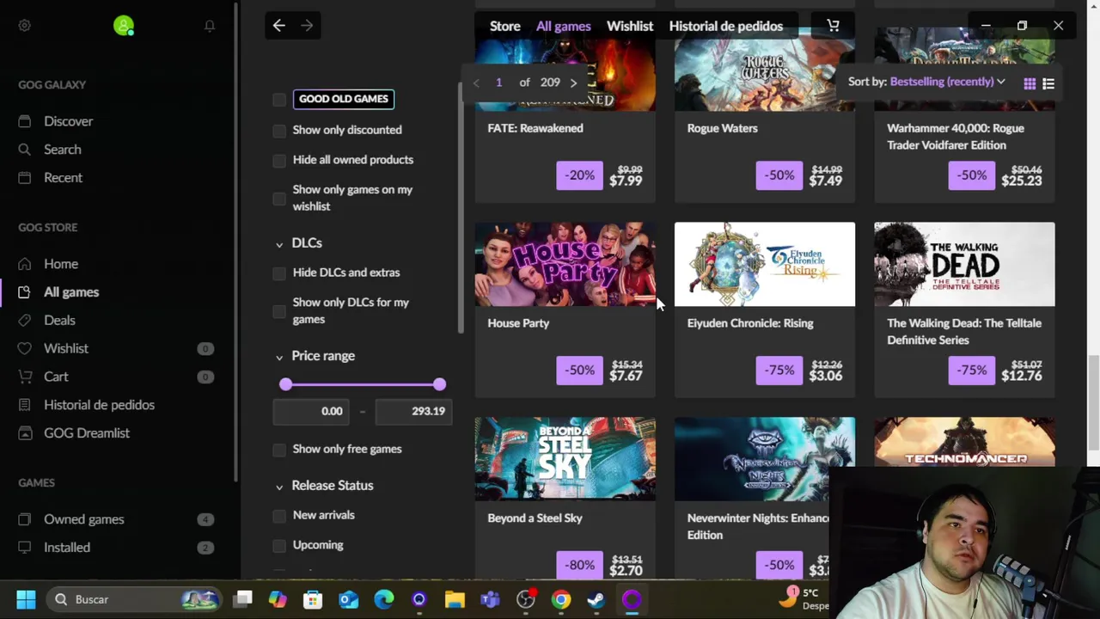Open Historial de pedidos in the sidebar

[x=99, y=405]
